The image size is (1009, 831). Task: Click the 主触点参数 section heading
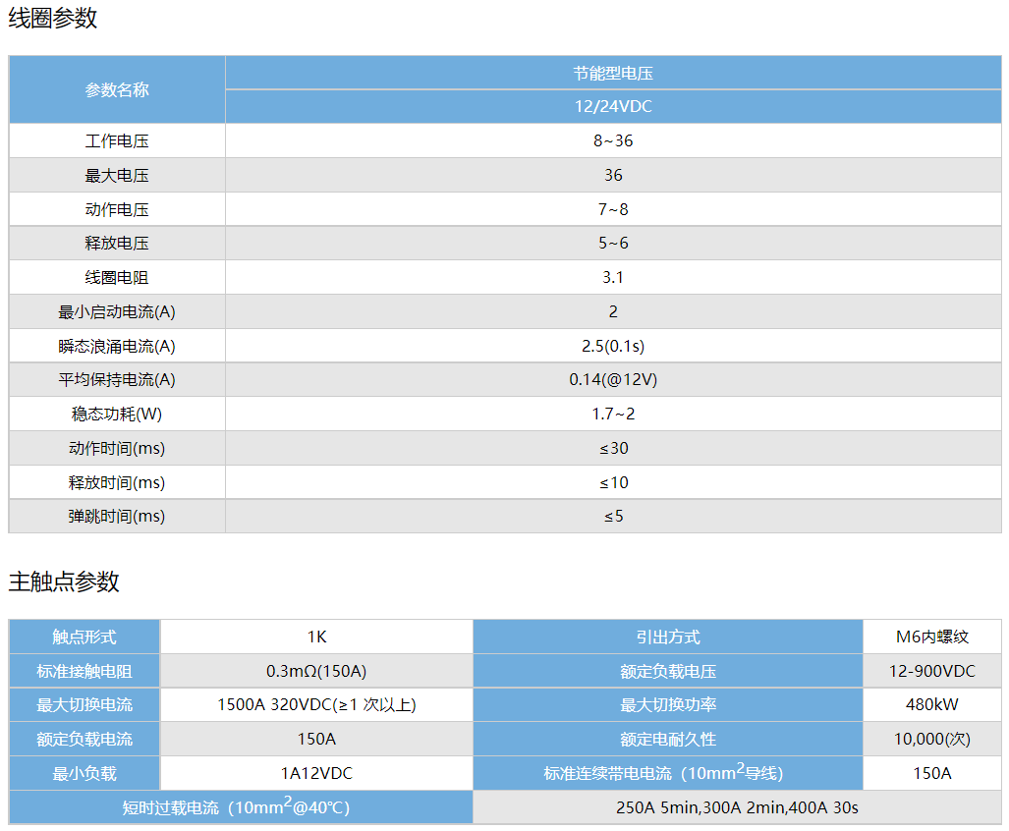[x=64, y=582]
